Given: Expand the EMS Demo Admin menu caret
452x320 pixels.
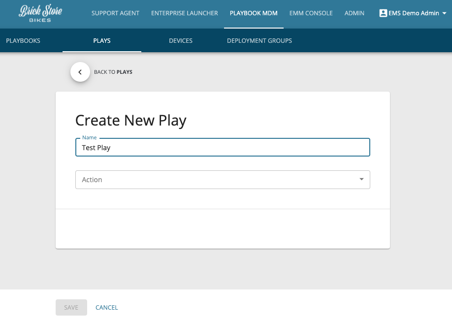Looking at the screenshot, I should [x=445, y=14].
